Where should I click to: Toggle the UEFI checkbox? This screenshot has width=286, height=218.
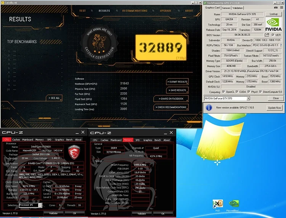pos(273,35)
